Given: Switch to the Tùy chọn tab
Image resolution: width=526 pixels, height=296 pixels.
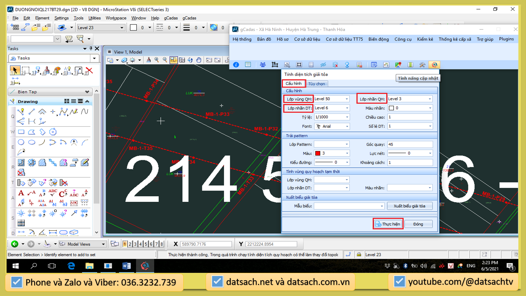Looking at the screenshot, I should pos(316,84).
